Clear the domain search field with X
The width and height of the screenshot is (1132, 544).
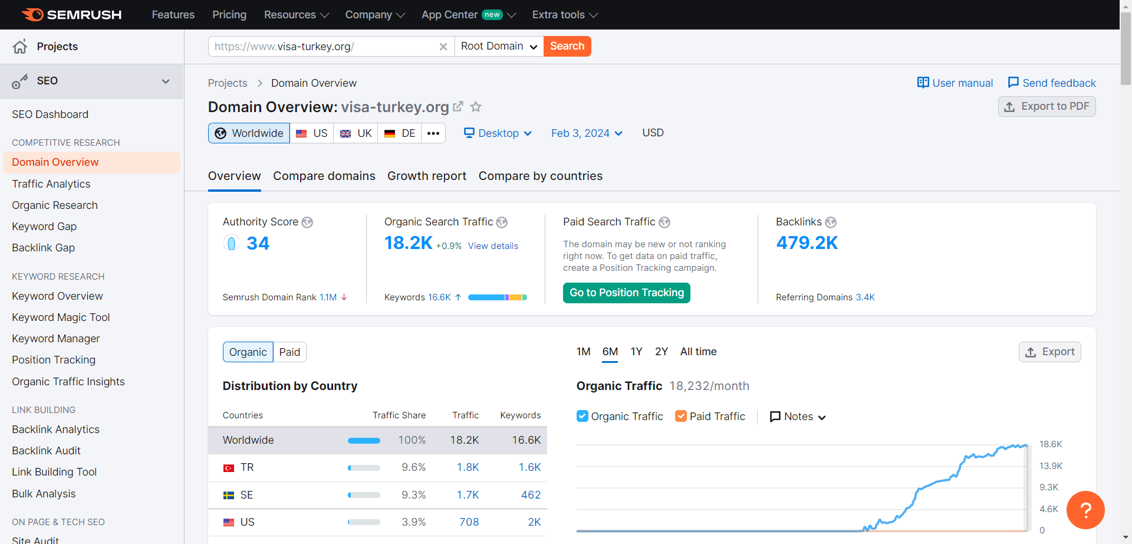click(x=443, y=47)
